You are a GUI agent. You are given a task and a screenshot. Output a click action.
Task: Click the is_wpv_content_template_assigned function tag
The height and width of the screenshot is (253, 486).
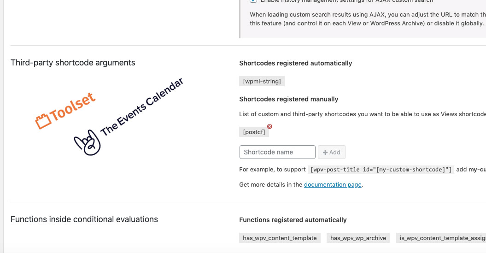click(441, 238)
